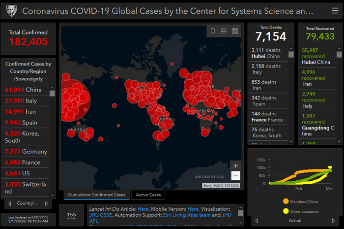344x229 pixels.
Task: Open the map bookmarks icon
Action: [213, 31]
